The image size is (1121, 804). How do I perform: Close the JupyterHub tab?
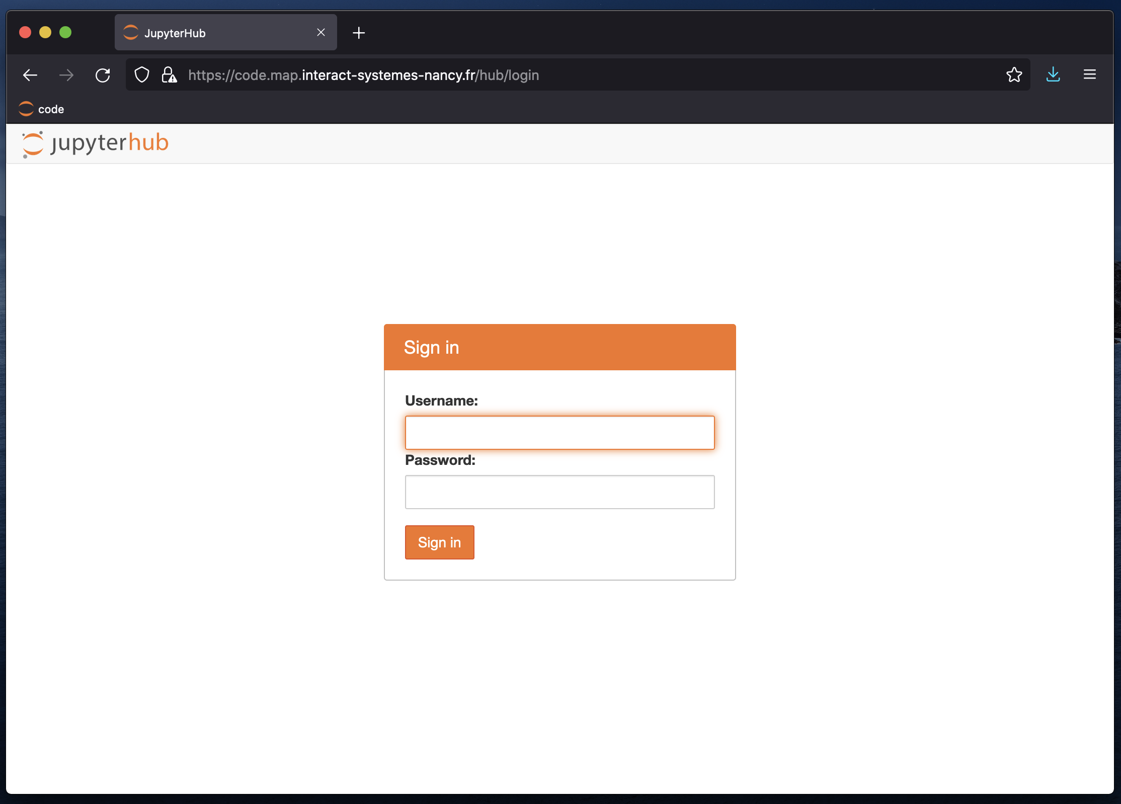[321, 33]
